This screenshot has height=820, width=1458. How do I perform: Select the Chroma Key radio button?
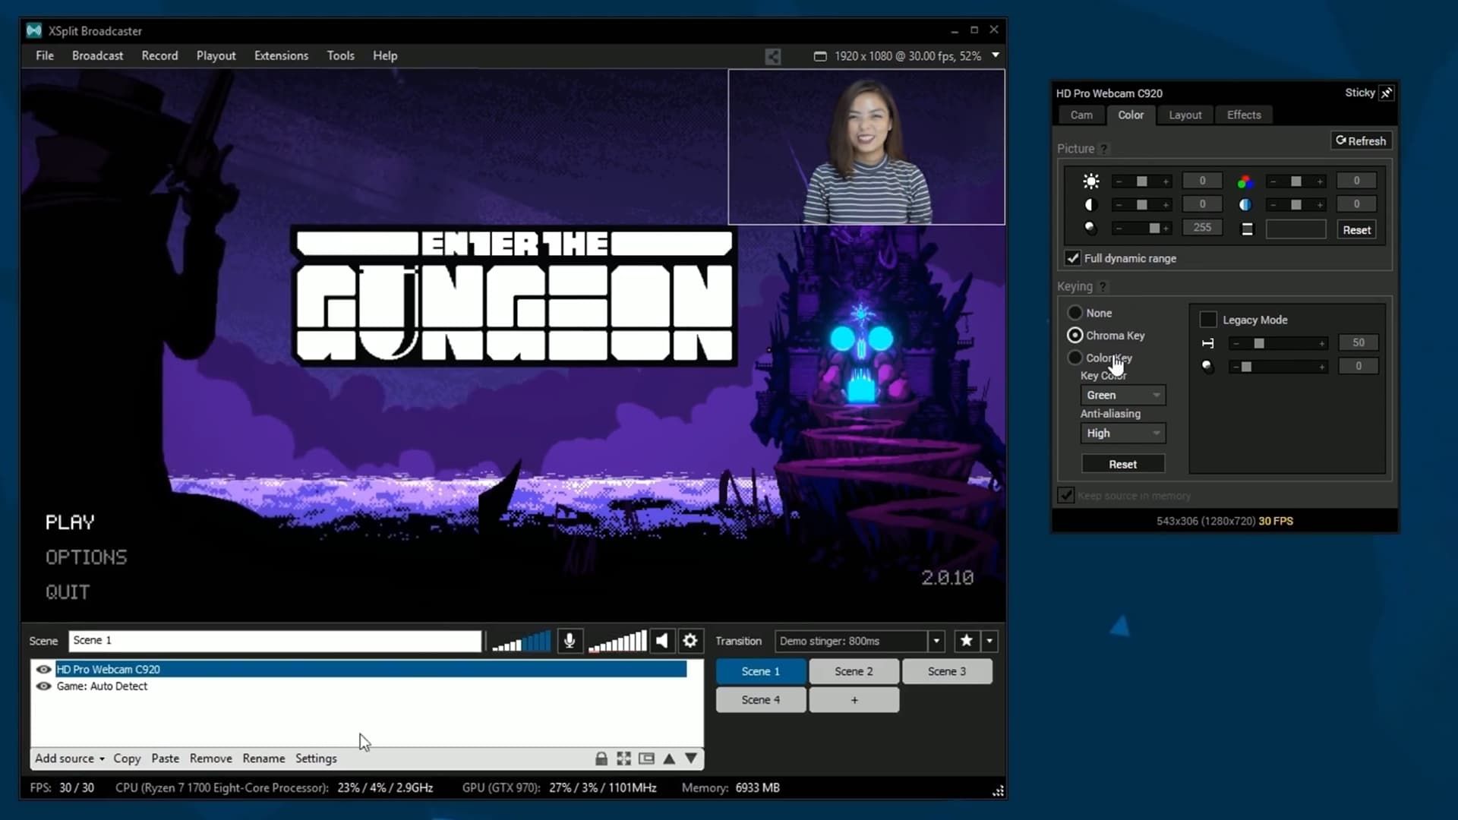coord(1075,335)
